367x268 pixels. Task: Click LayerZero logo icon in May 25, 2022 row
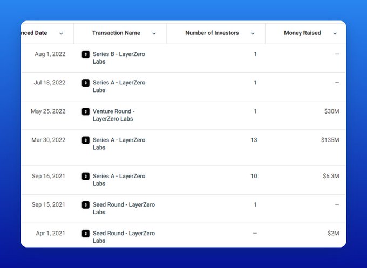(x=85, y=111)
